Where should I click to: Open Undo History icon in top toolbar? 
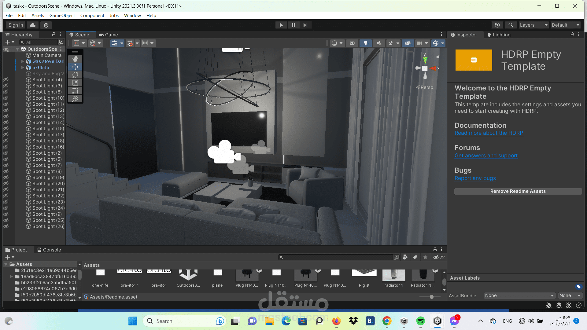497,25
